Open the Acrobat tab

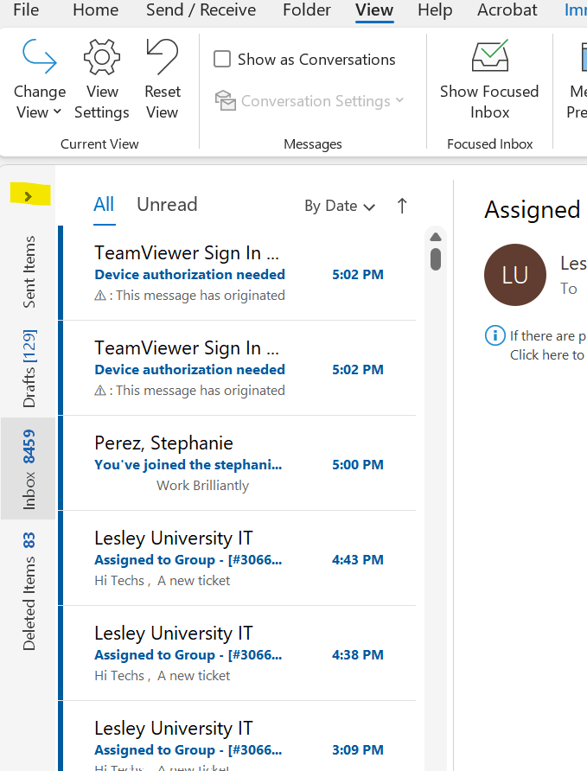[x=507, y=10]
